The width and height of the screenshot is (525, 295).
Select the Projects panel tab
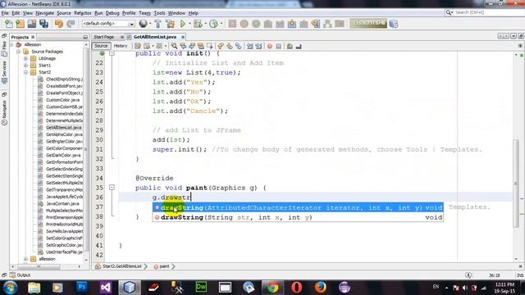[x=20, y=37]
